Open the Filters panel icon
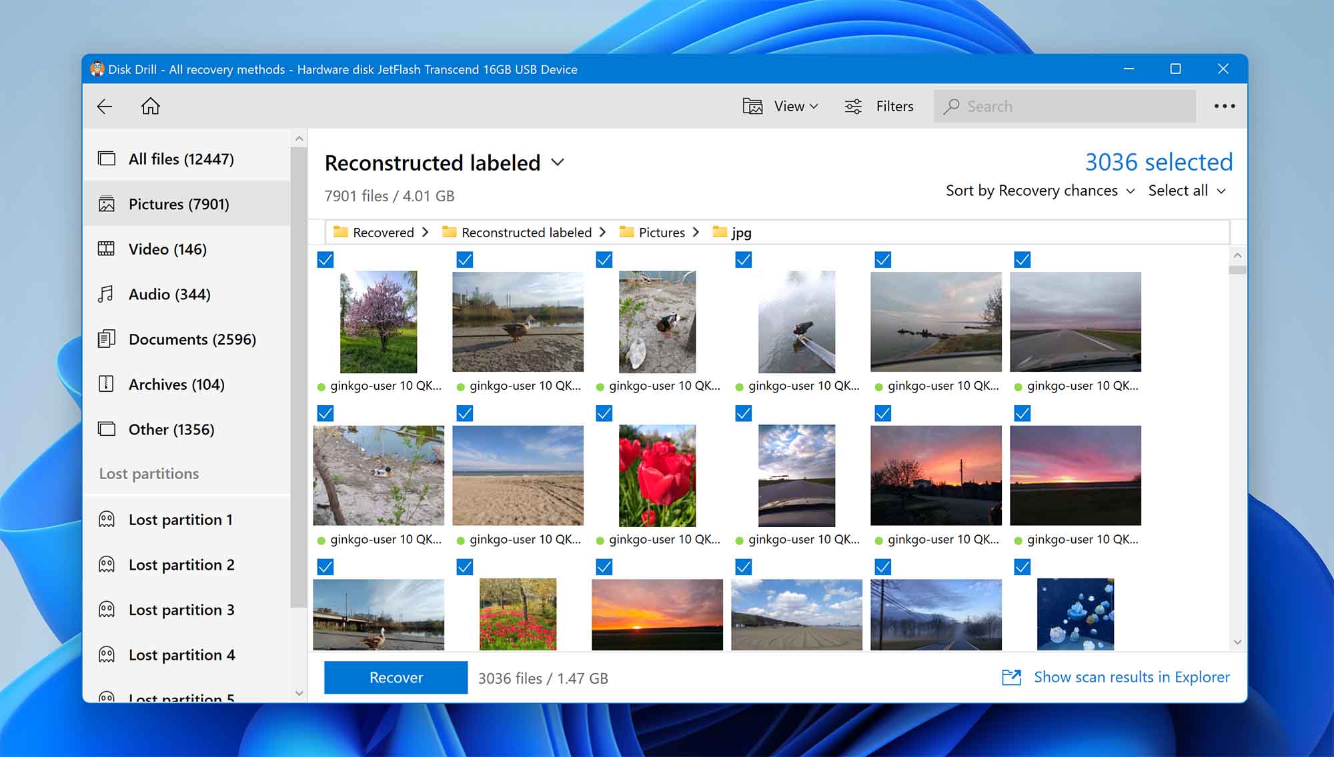 [x=852, y=105]
